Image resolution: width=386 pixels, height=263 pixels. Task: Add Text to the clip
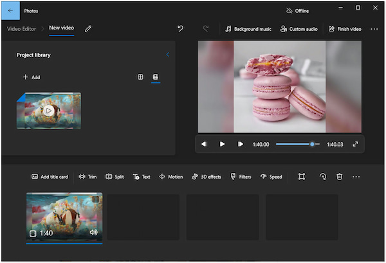point(142,177)
